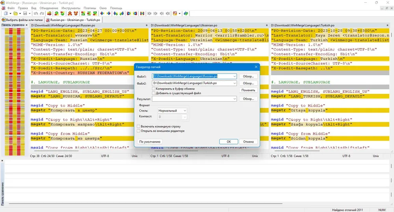The width and height of the screenshot is (394, 212).
Task: Click the Copy to Left icon
Action: pyautogui.click(x=108, y=13)
